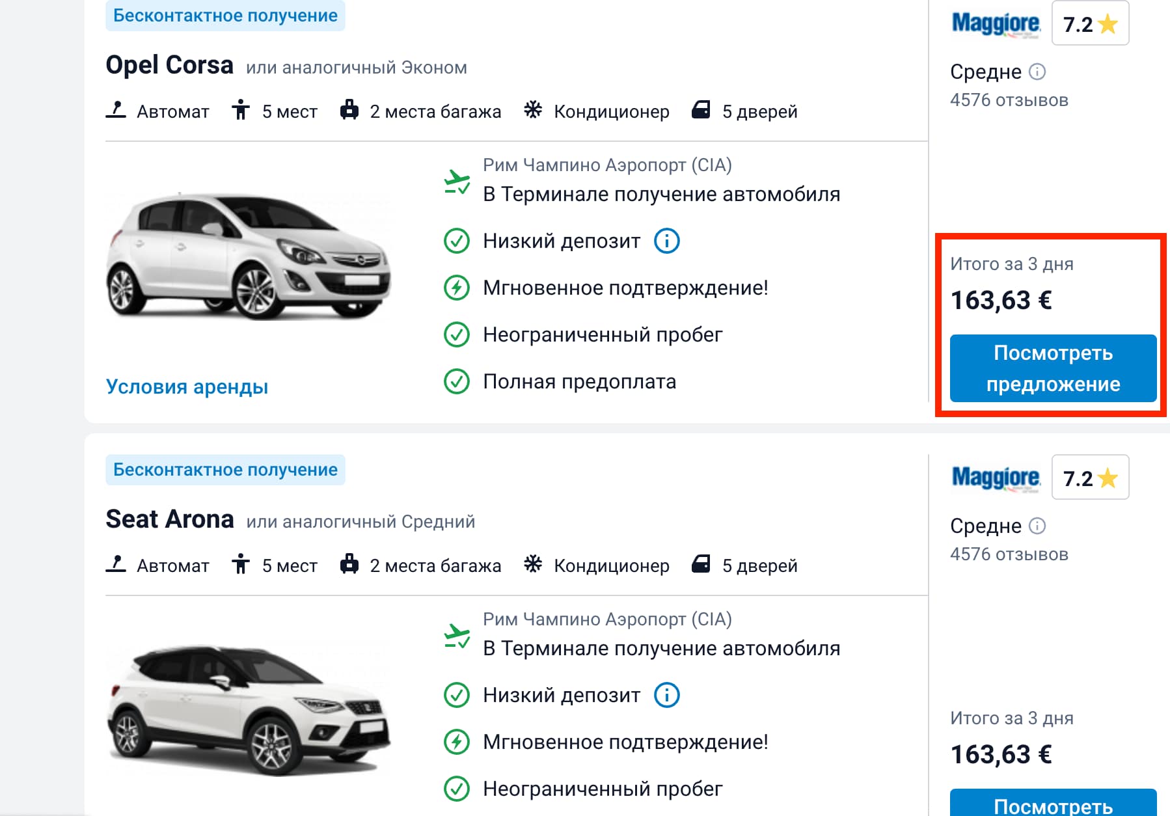The height and width of the screenshot is (816, 1170).
Task: Click Seat Arona car photo
Action: (249, 711)
